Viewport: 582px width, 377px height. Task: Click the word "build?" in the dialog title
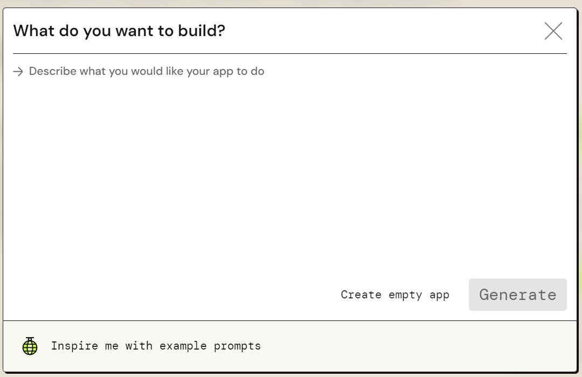point(202,31)
